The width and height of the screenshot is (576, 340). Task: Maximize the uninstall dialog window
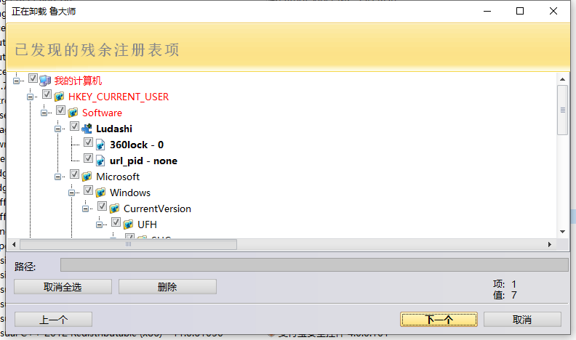click(x=520, y=11)
